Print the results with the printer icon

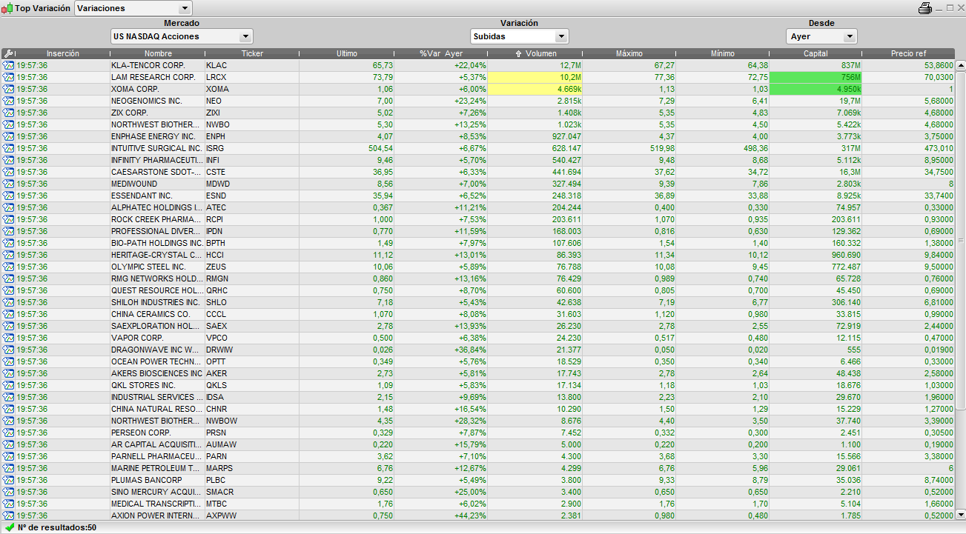pos(924,8)
